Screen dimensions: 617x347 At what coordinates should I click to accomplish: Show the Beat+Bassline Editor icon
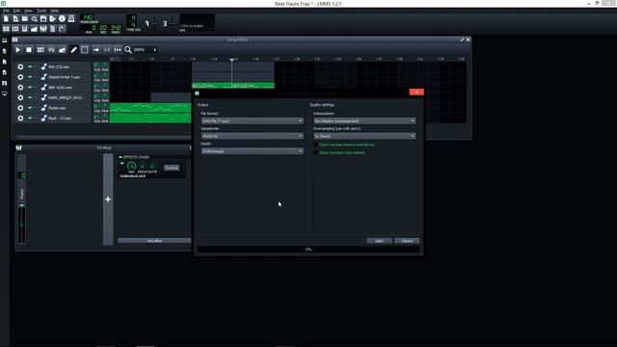point(15,29)
